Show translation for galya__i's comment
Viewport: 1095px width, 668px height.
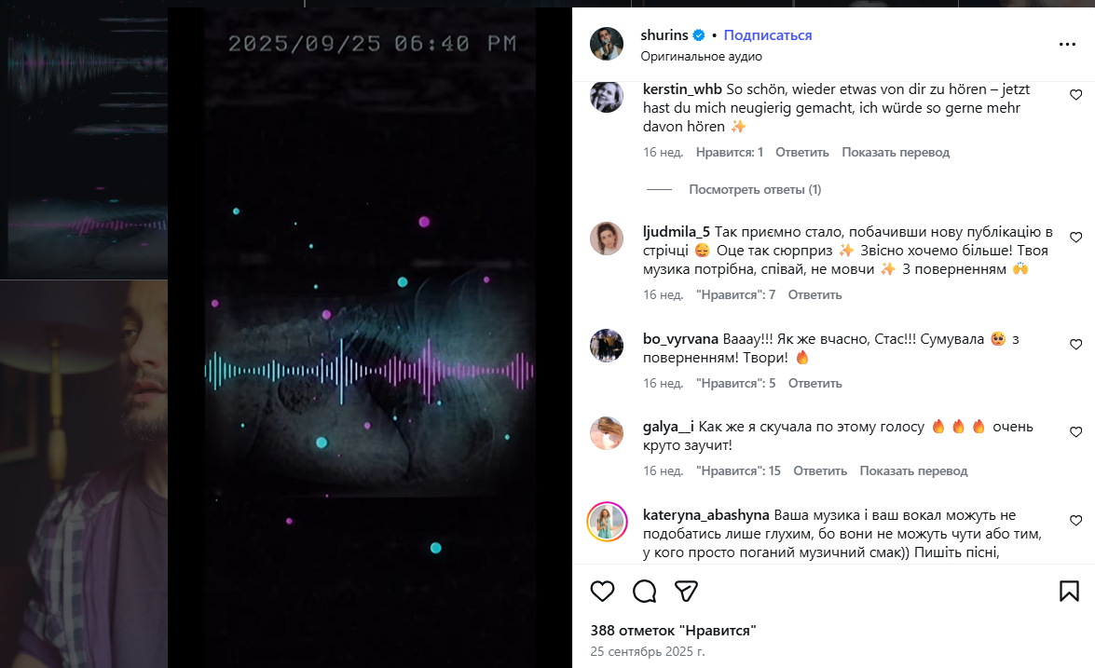pyautogui.click(x=913, y=471)
